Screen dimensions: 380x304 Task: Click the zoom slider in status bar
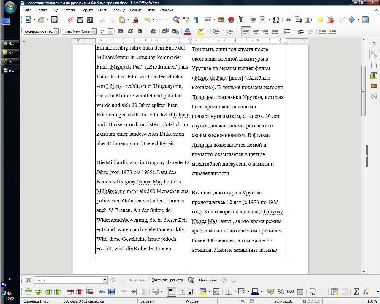pyautogui.click(x=344, y=301)
